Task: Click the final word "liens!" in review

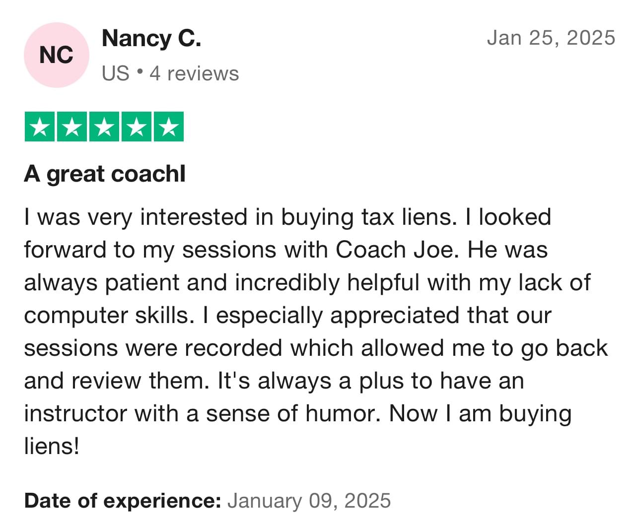Action: point(52,446)
